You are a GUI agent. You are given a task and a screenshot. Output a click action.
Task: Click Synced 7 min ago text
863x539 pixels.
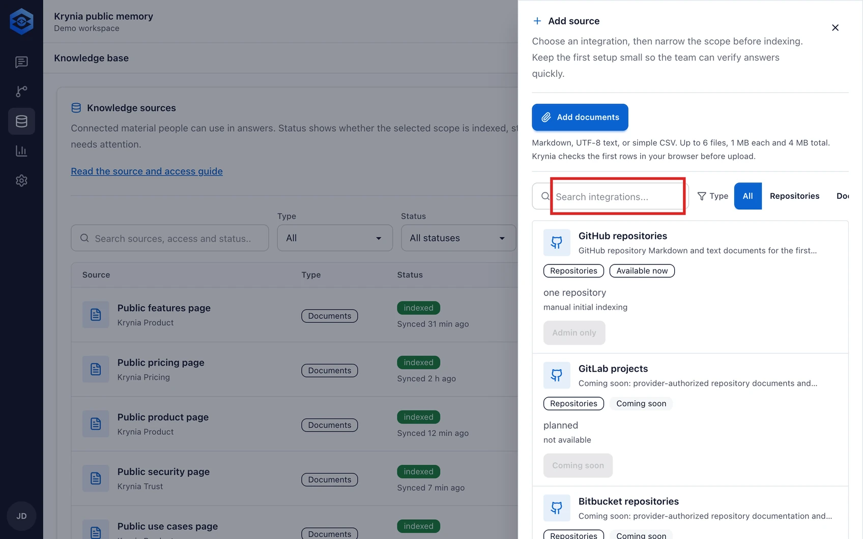[x=431, y=488]
